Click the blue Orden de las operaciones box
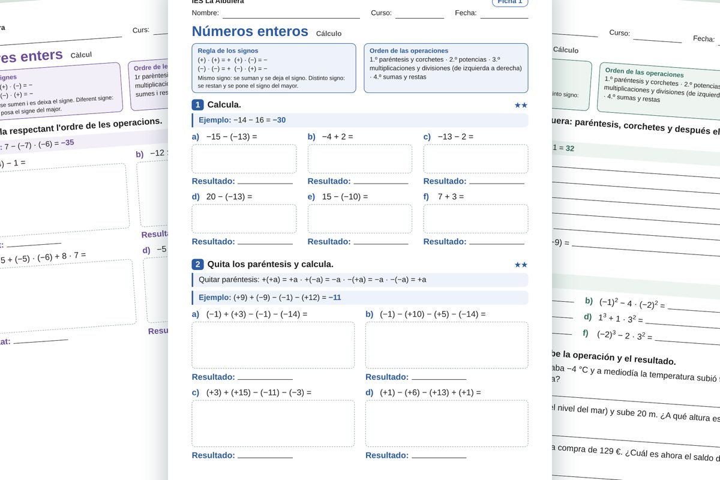This screenshot has width=720, height=480. [446, 68]
